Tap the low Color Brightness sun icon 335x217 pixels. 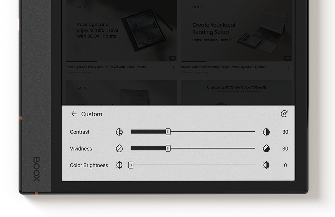point(119,165)
